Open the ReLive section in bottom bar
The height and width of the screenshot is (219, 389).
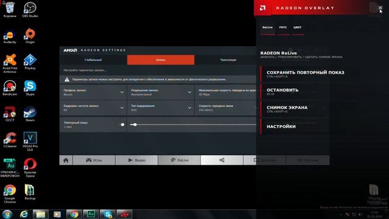click(179, 160)
